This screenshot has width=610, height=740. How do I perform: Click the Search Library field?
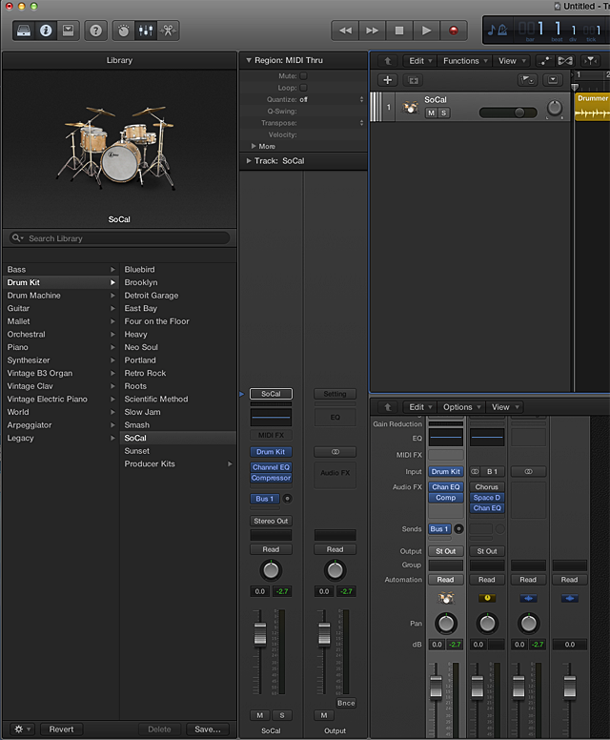119,238
